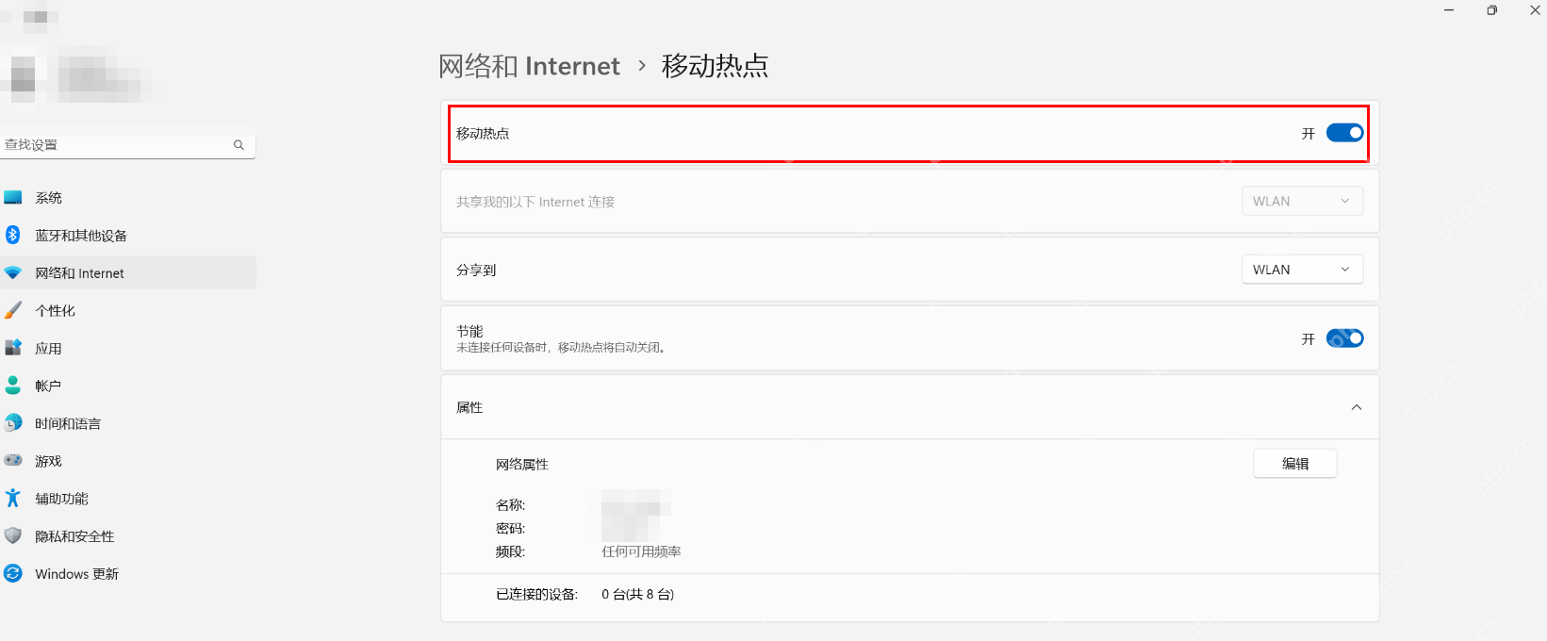This screenshot has width=1547, height=641.
Task: Open Windows 更新 settings category
Action: click(x=128, y=574)
